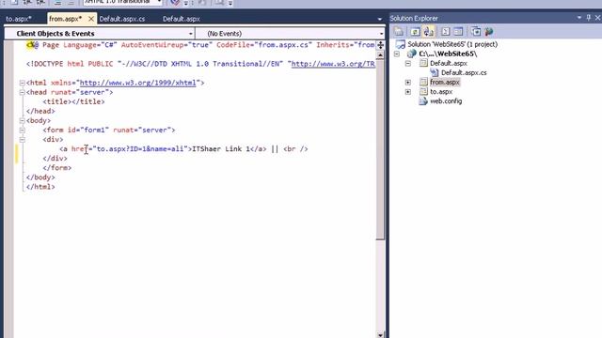Select the Solution 'WebSite65' root item
This screenshot has width=602, height=338.
[x=452, y=44]
